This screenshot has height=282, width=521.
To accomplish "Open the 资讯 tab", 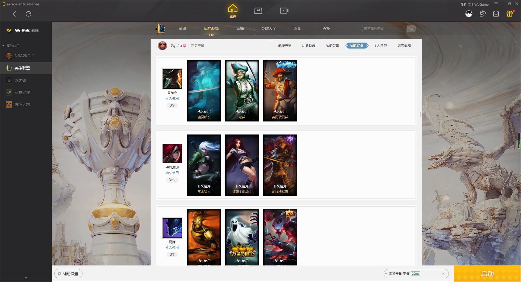I will click(182, 28).
